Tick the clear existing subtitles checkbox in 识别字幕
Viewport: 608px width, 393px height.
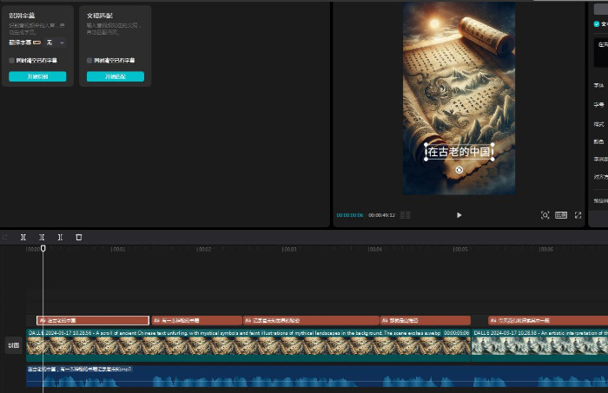(x=12, y=61)
